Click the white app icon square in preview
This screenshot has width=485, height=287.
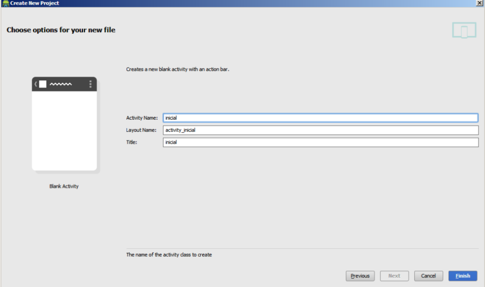click(43, 84)
